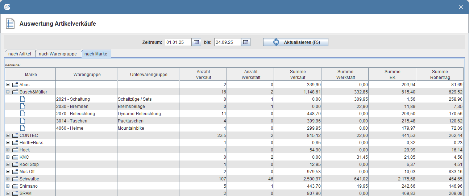The image size is (469, 196).
Task: Sort by the Summe Werkstatt column header
Action: click(345, 74)
